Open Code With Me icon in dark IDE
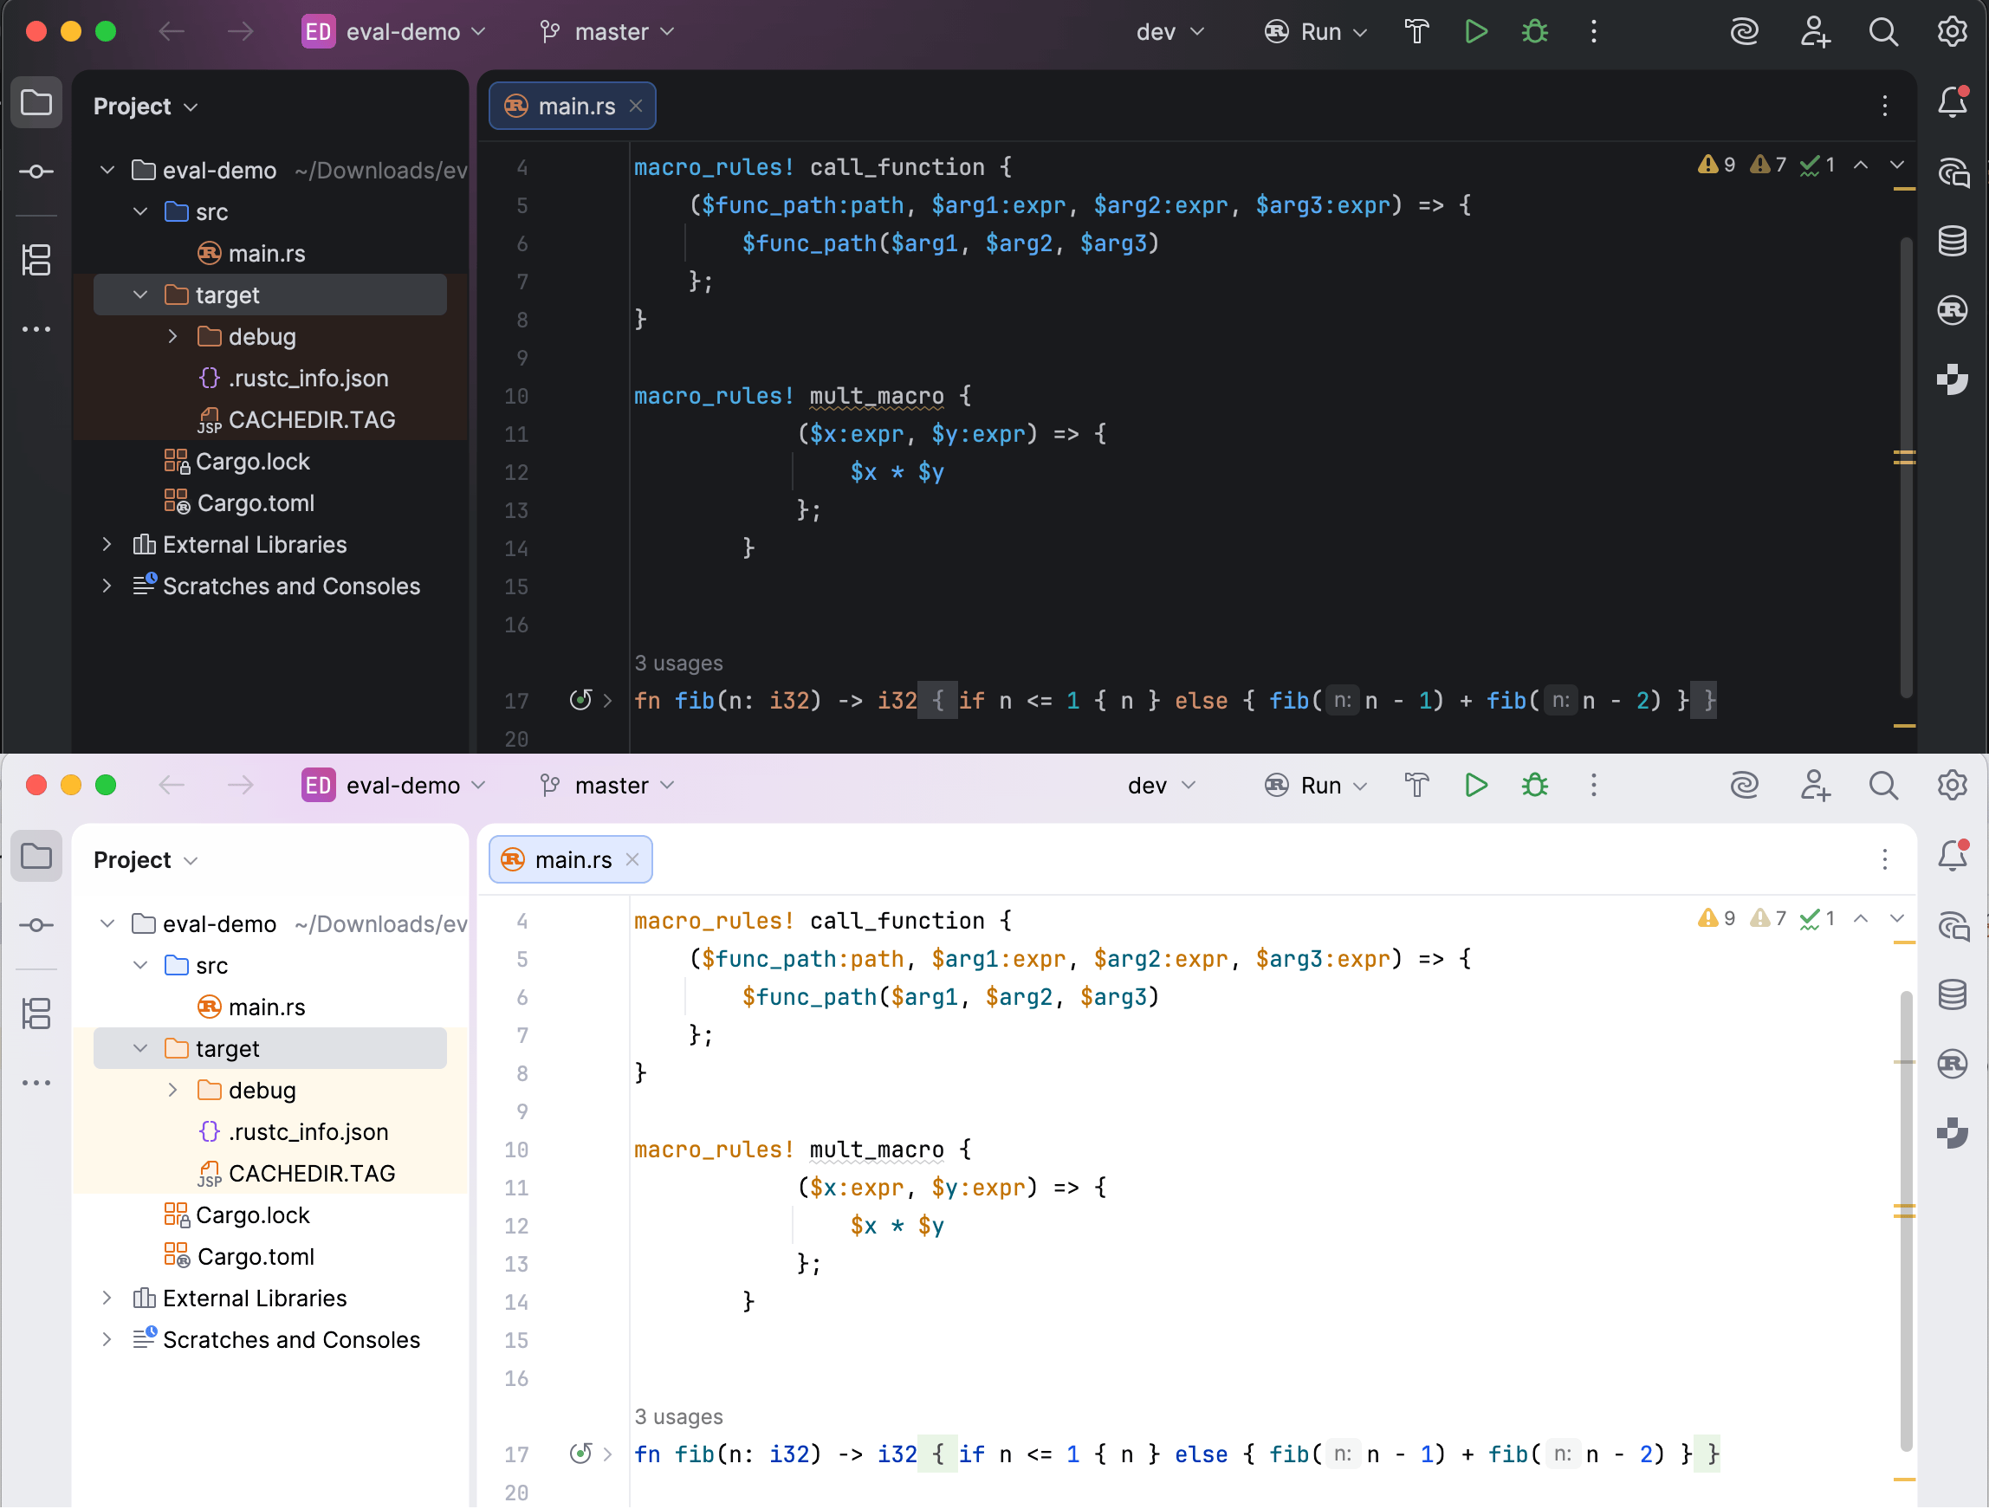 tap(1815, 31)
